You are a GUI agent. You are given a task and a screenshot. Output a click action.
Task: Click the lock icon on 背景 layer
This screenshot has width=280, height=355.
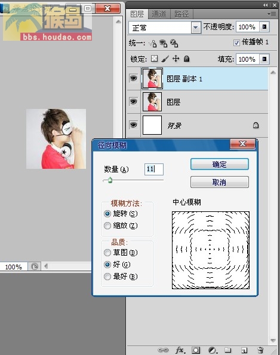pyautogui.click(x=256, y=125)
